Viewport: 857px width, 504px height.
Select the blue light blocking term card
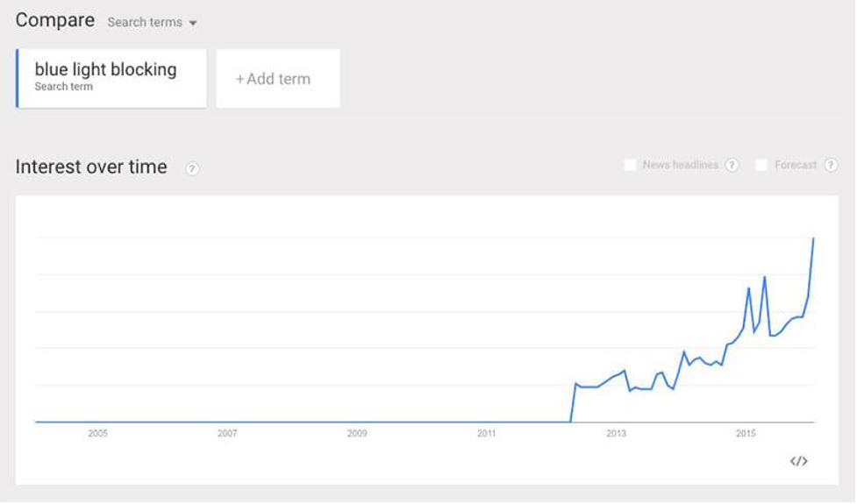[x=111, y=79]
